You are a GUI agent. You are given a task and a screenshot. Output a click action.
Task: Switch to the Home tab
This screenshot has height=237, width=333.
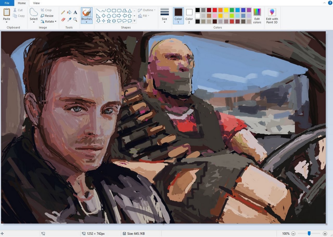22,3
